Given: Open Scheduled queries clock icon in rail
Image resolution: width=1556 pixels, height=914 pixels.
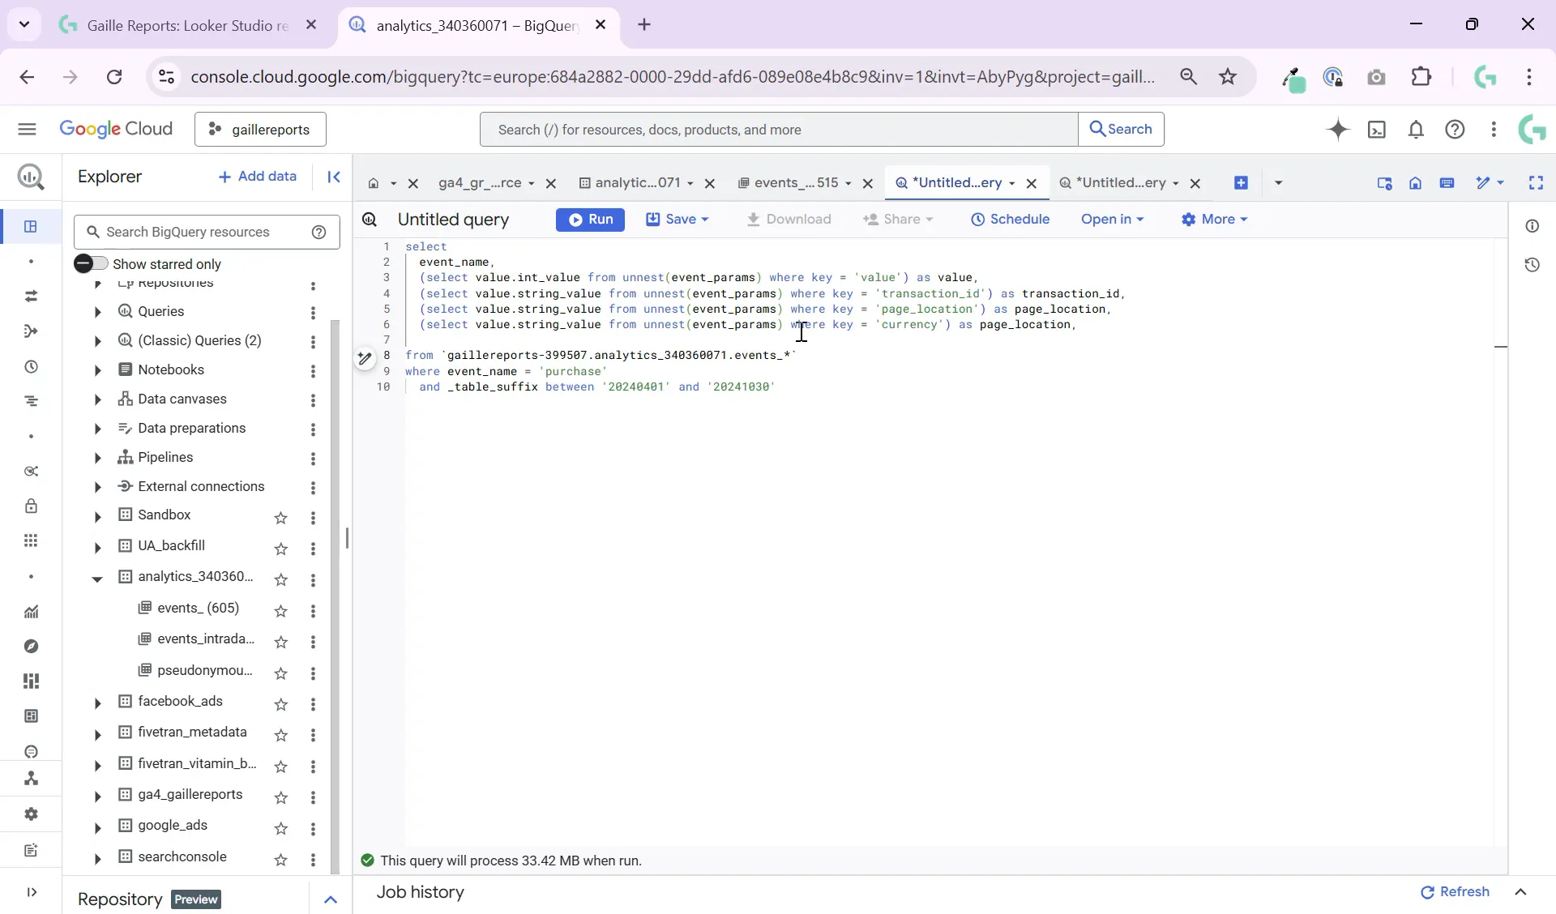Looking at the screenshot, I should (31, 367).
